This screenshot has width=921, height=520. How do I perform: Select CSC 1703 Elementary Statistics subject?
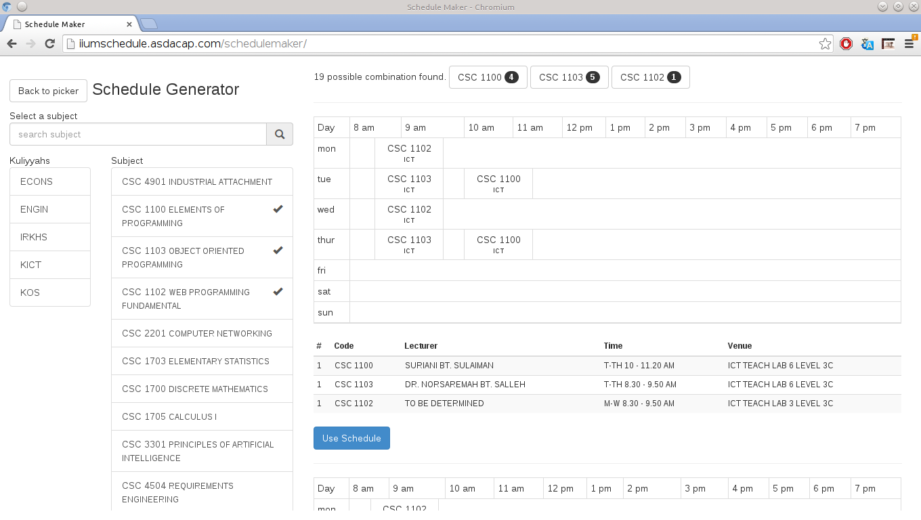tap(202, 361)
